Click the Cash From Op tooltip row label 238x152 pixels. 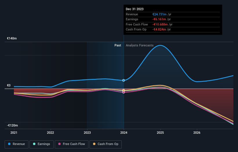[x=136, y=30]
